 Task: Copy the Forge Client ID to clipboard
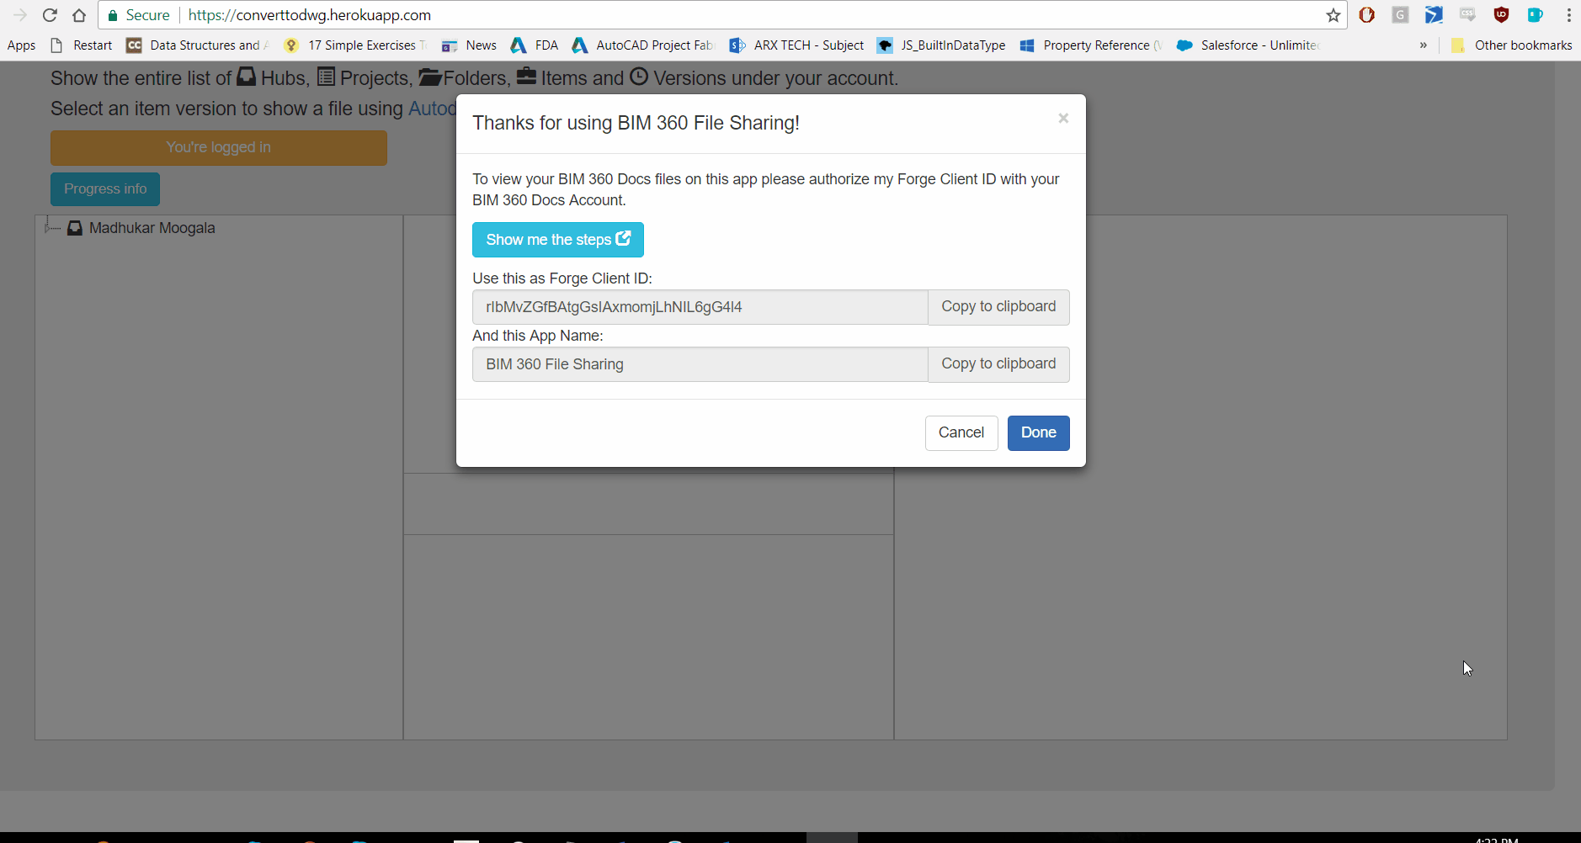[x=998, y=307]
